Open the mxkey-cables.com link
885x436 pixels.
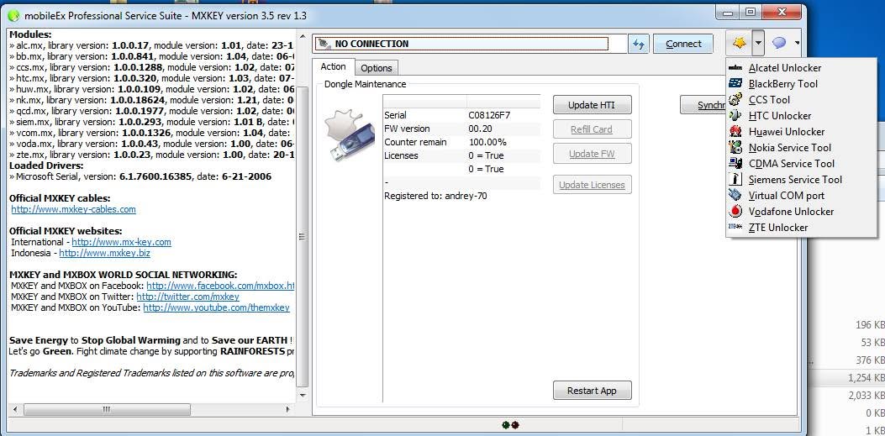73,209
